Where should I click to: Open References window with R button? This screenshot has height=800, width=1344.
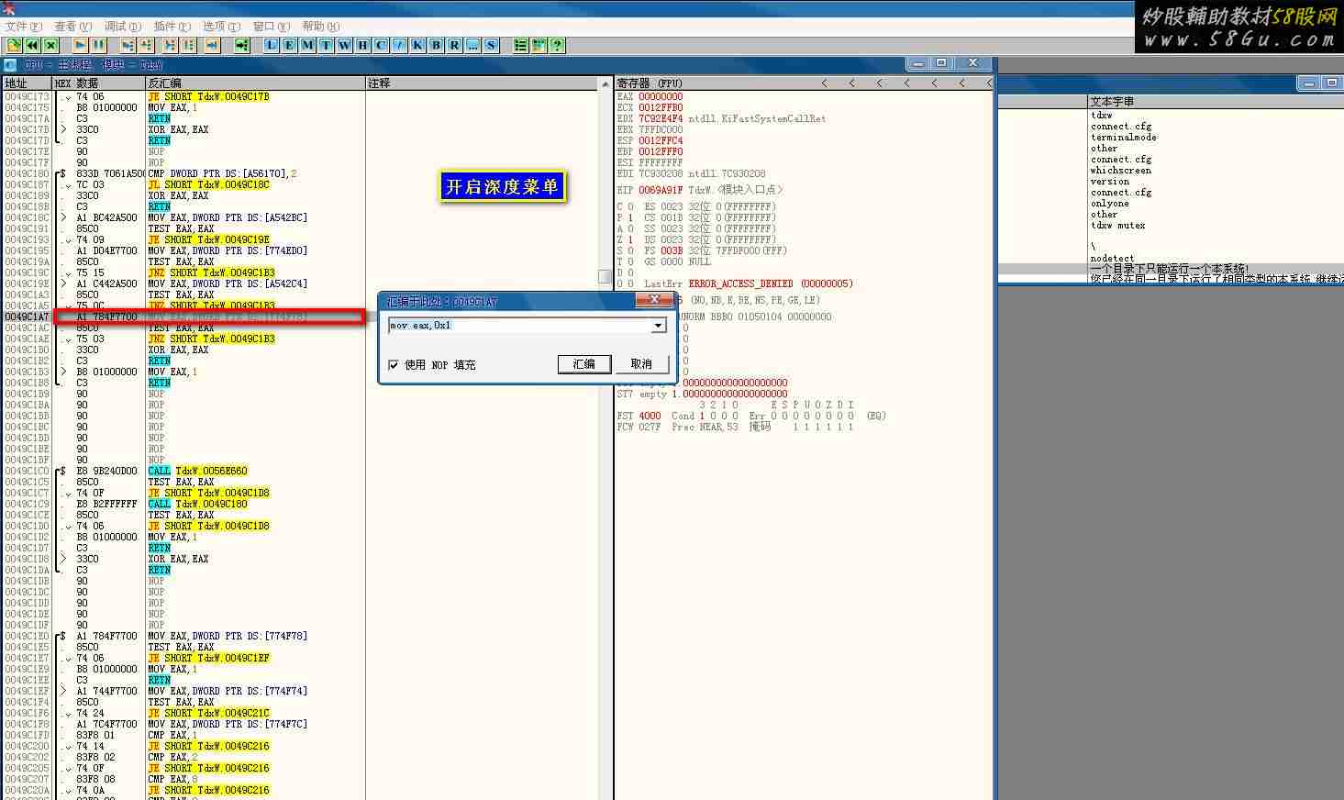tap(455, 45)
